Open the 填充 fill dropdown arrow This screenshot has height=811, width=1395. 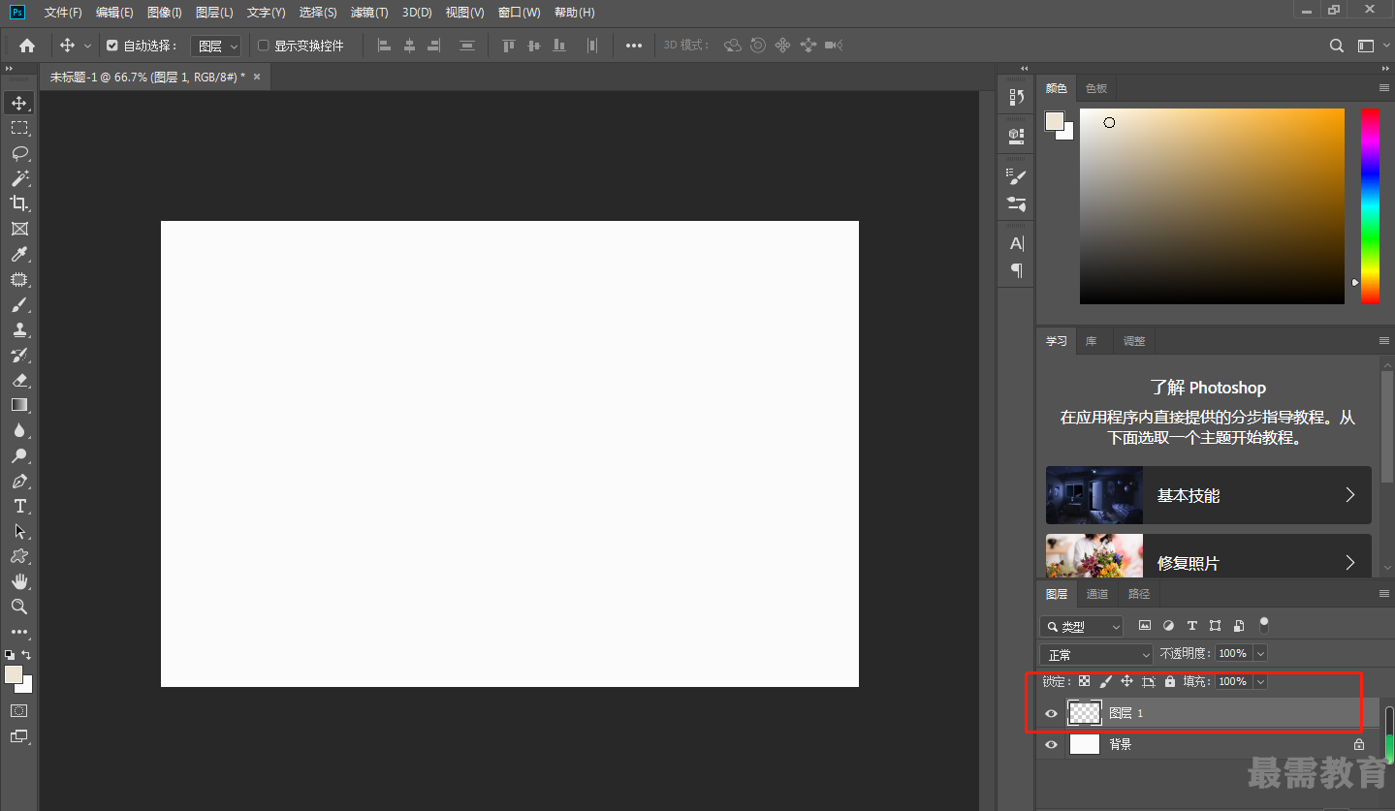1259,682
